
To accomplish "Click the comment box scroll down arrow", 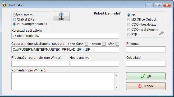I will [x=116, y=87].
